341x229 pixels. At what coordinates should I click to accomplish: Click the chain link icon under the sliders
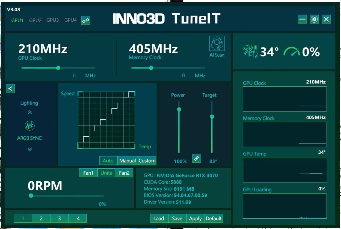196,158
